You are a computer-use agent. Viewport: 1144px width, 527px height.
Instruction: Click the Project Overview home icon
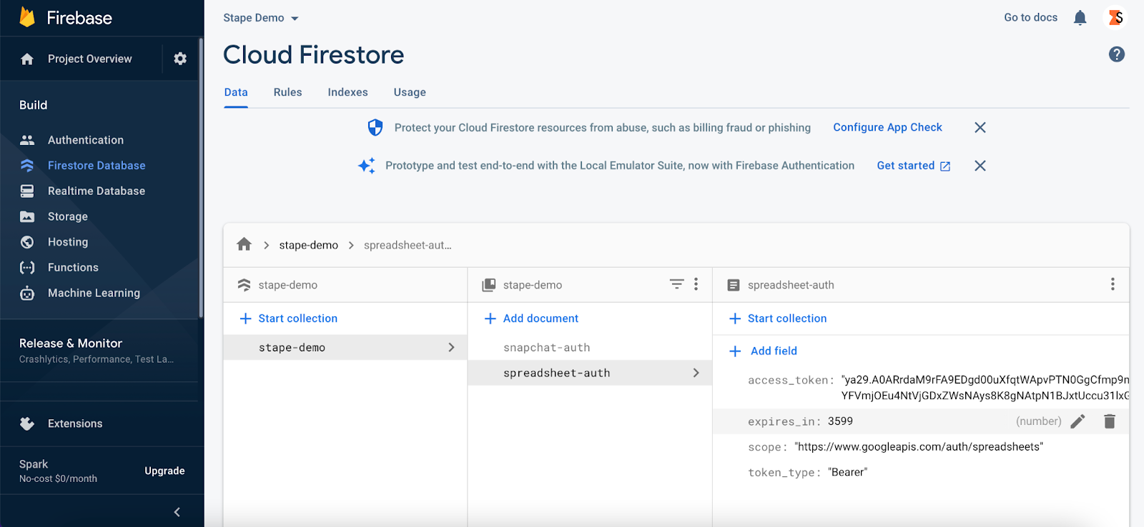coord(27,59)
